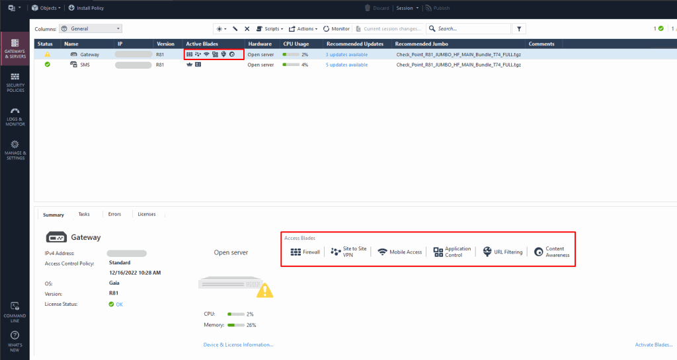Click Gateway CPU usage bar in table
Screen dimensions: 677x360
click(x=291, y=55)
